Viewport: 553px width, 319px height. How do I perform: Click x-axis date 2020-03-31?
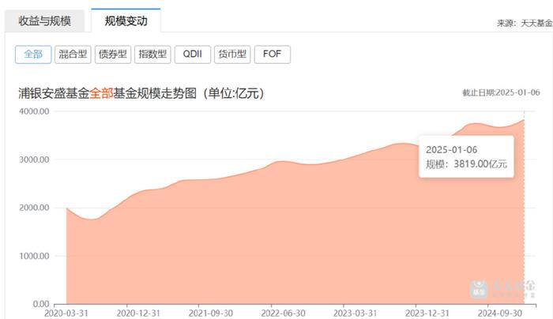pos(66,313)
